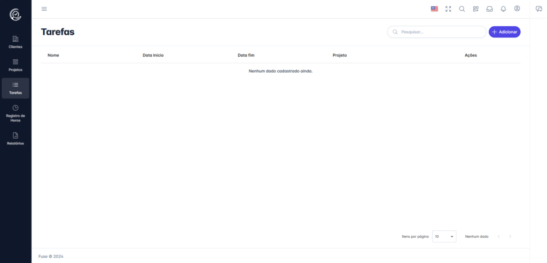This screenshot has height=263, width=547.
Task: Open the US flag language selector
Action: click(x=434, y=9)
